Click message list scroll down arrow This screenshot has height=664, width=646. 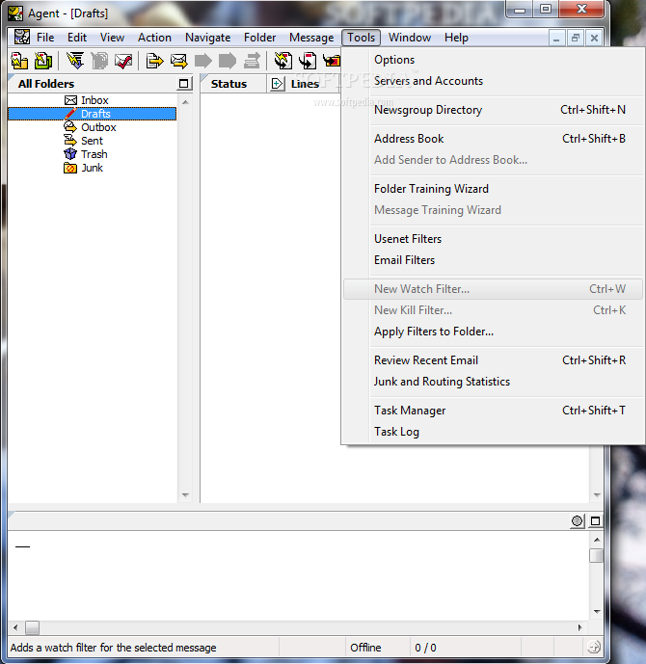(597, 494)
